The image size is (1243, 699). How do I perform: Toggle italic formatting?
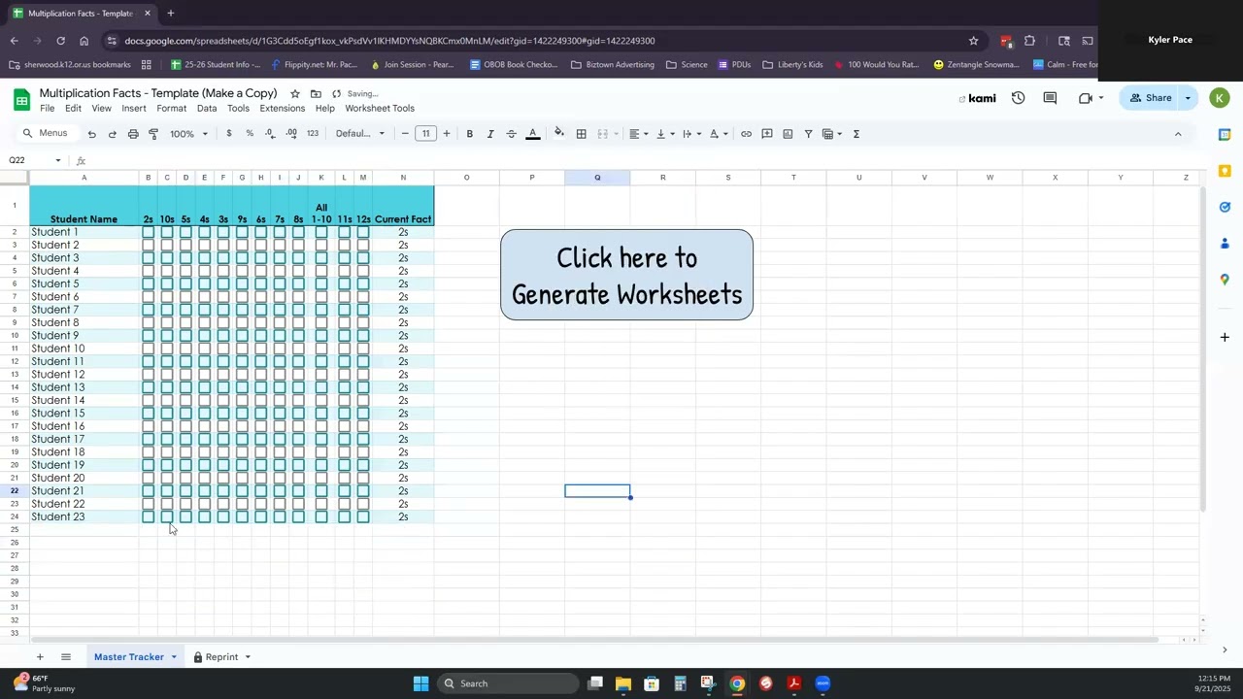[x=490, y=134]
